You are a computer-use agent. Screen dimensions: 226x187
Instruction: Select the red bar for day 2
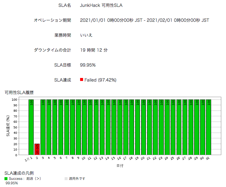click(x=37, y=149)
